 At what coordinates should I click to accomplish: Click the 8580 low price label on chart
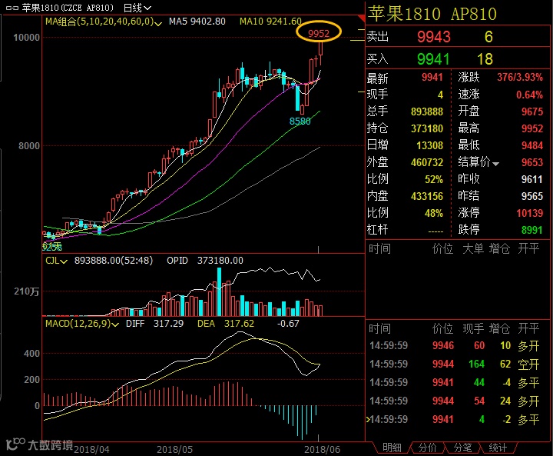click(300, 121)
